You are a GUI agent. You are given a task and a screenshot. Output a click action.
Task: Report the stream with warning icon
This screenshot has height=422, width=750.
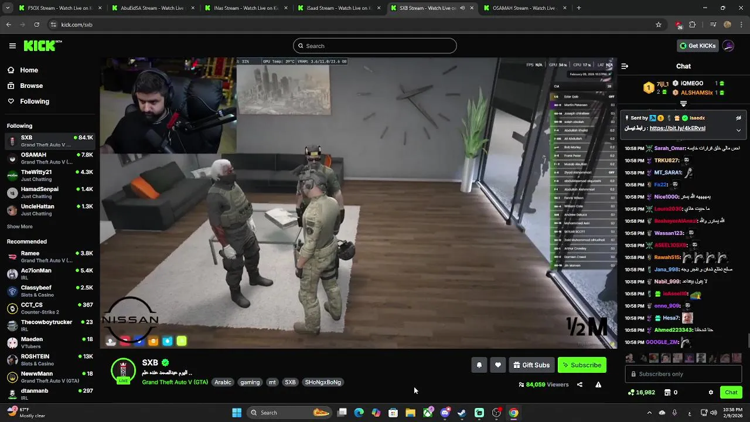[598, 384]
